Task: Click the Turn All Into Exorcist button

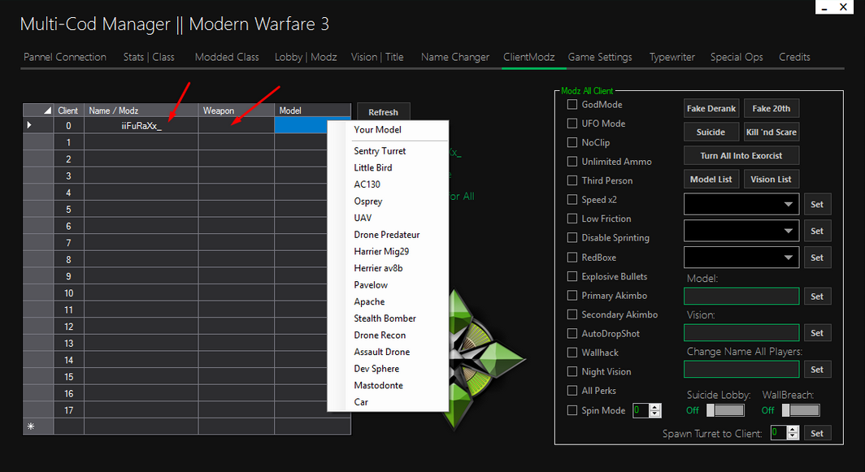Action: click(x=741, y=155)
